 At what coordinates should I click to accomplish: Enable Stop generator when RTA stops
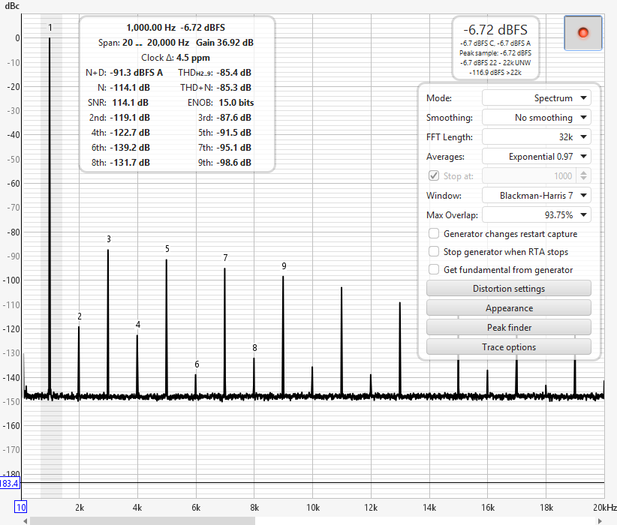coord(434,252)
